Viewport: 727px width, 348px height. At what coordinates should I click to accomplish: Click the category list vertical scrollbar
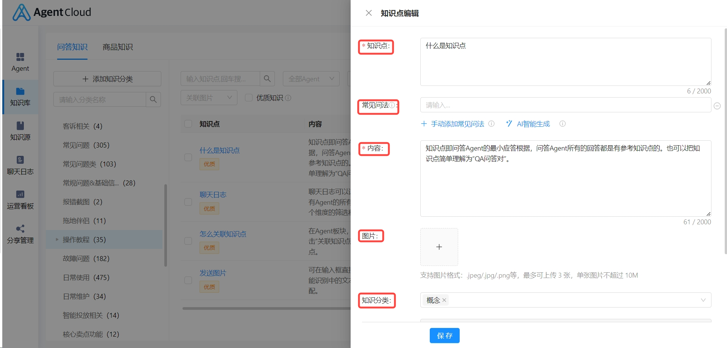pyautogui.click(x=165, y=225)
